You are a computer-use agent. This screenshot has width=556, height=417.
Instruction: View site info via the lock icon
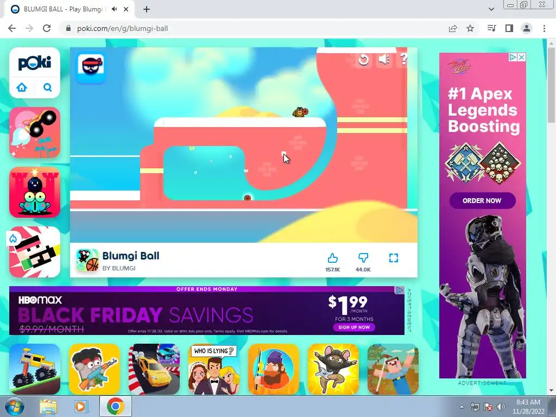pos(68,28)
